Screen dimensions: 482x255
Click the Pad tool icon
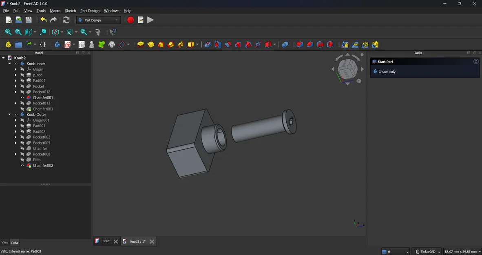[141, 44]
